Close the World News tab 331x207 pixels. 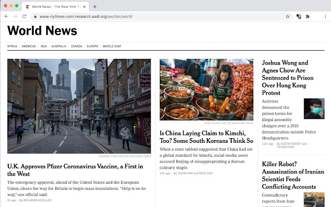pyautogui.click(x=84, y=7)
